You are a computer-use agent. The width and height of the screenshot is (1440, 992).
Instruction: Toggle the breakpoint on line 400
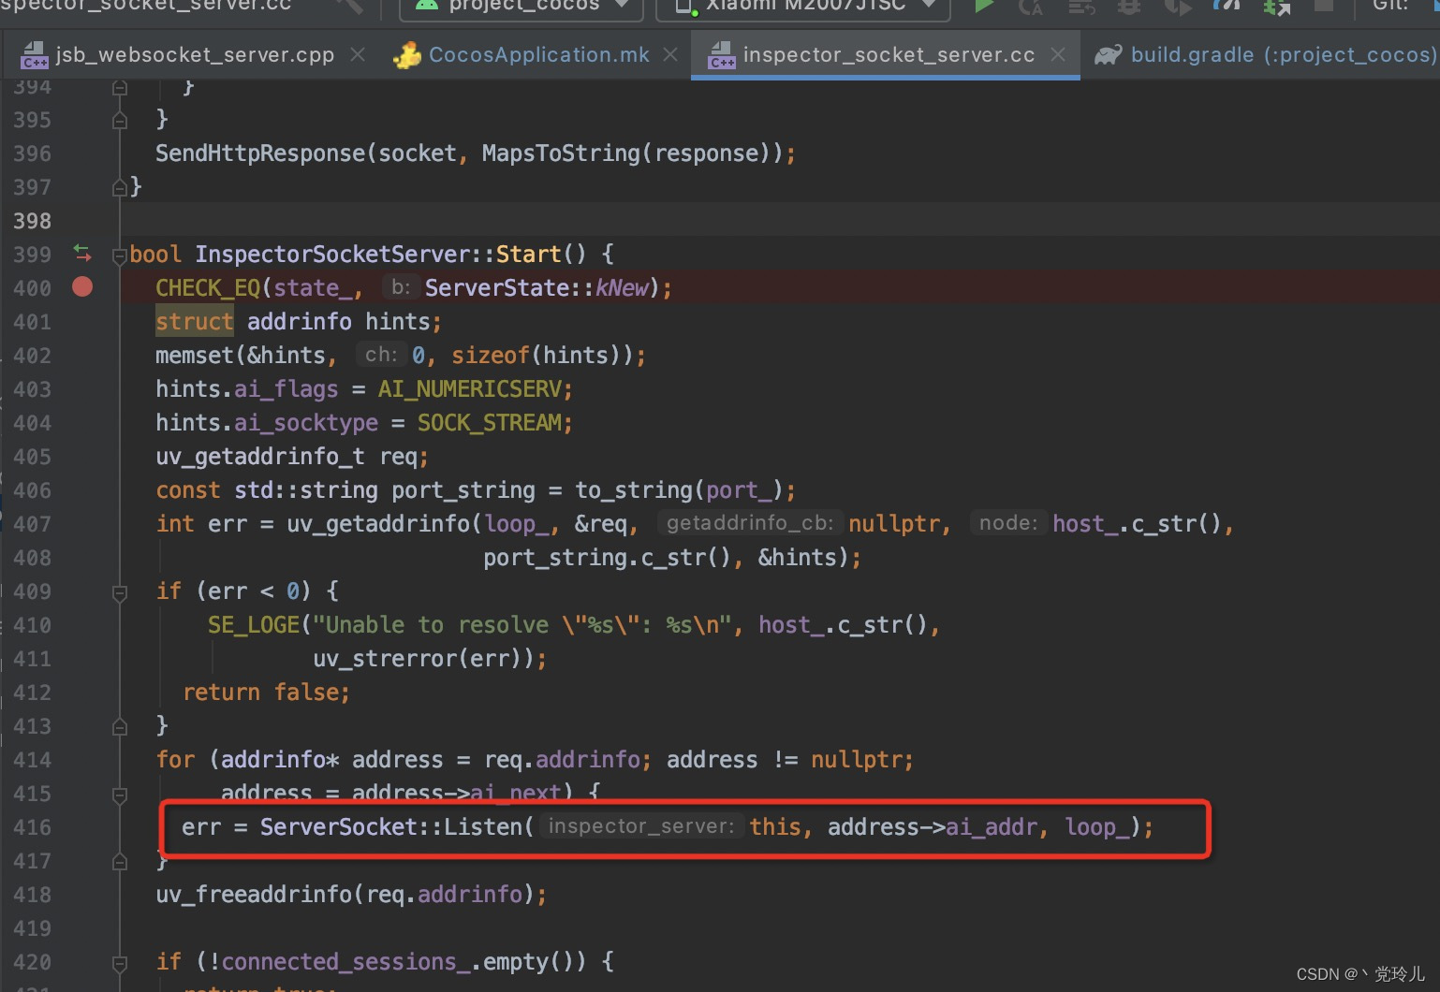click(82, 287)
